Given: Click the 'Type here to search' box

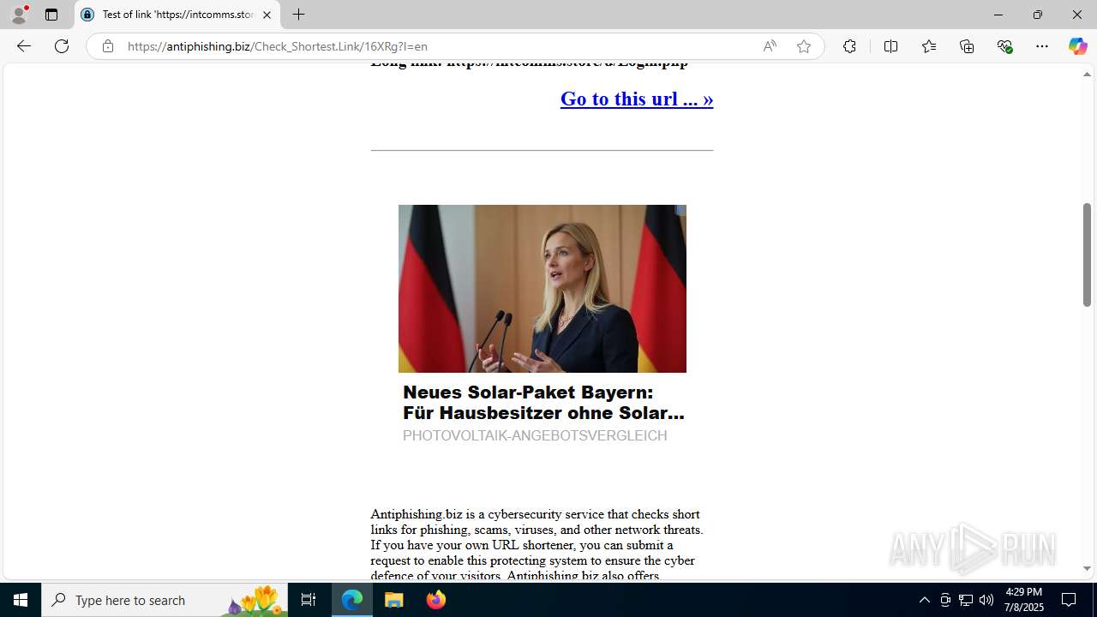Looking at the screenshot, I should click(165, 600).
